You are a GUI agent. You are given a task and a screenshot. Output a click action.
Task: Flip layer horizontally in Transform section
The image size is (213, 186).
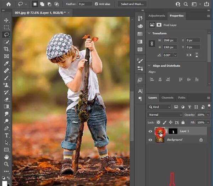tap(189, 55)
